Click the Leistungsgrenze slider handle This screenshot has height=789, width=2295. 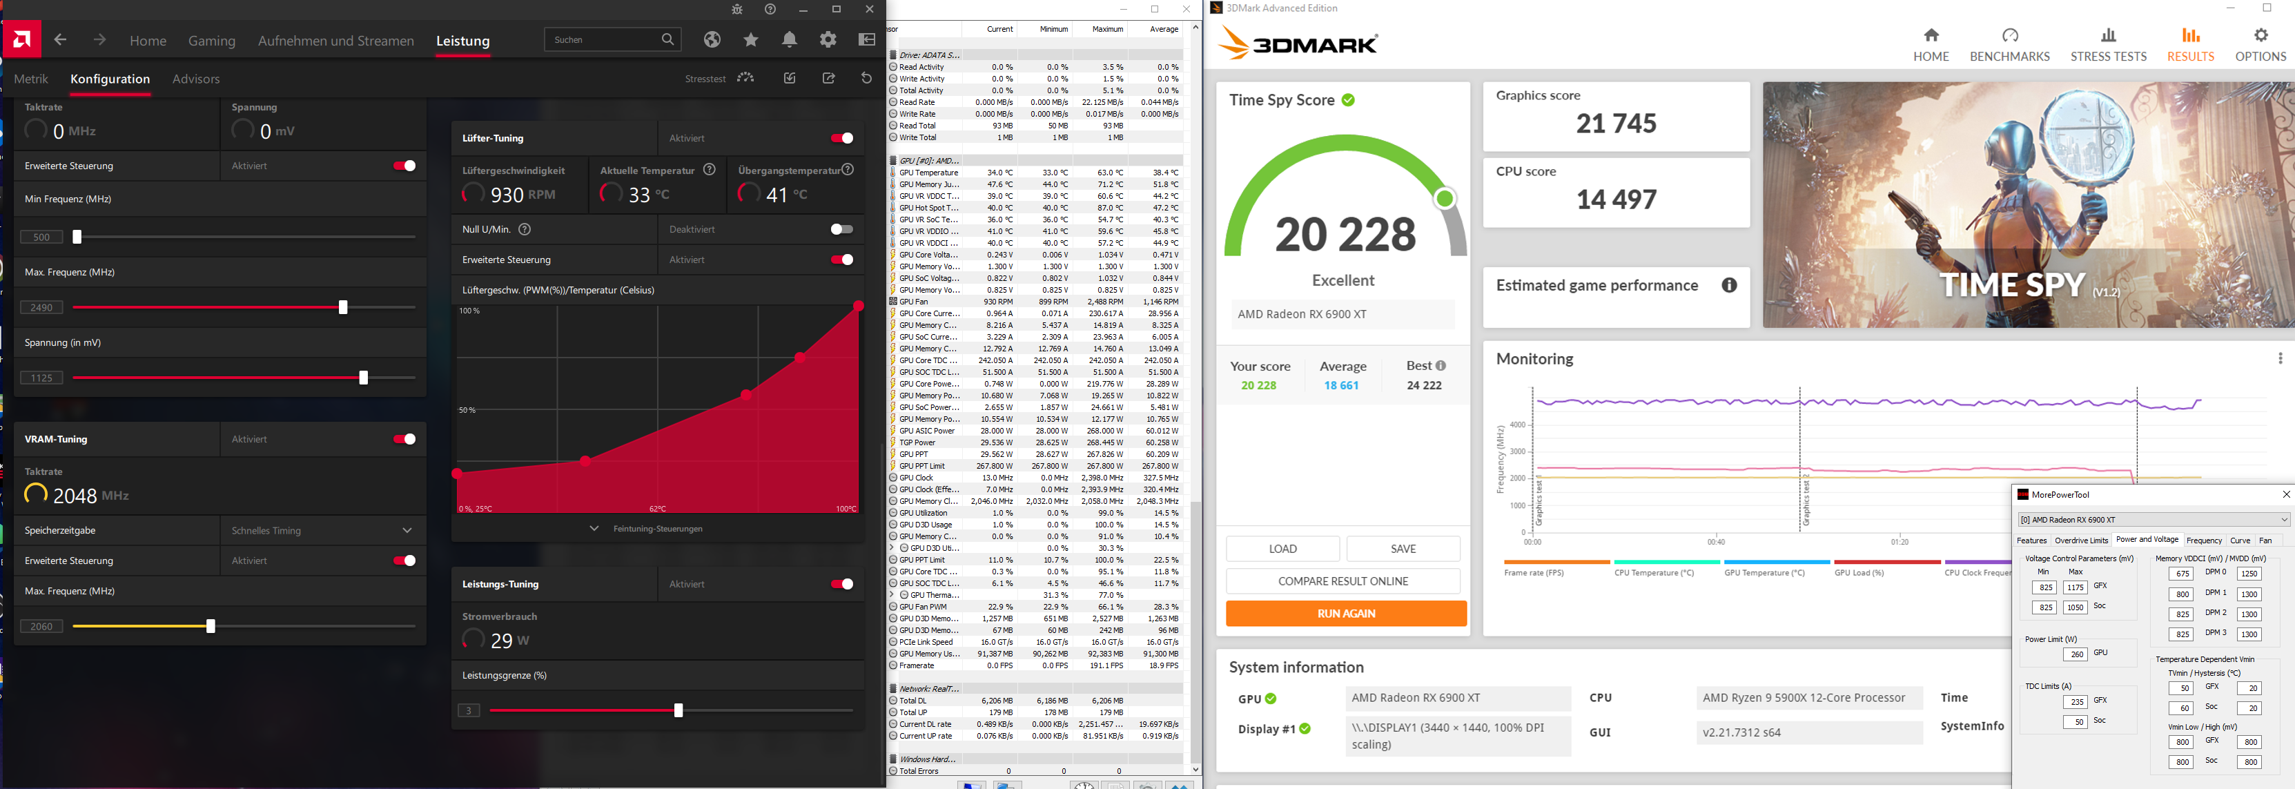pyautogui.click(x=678, y=710)
